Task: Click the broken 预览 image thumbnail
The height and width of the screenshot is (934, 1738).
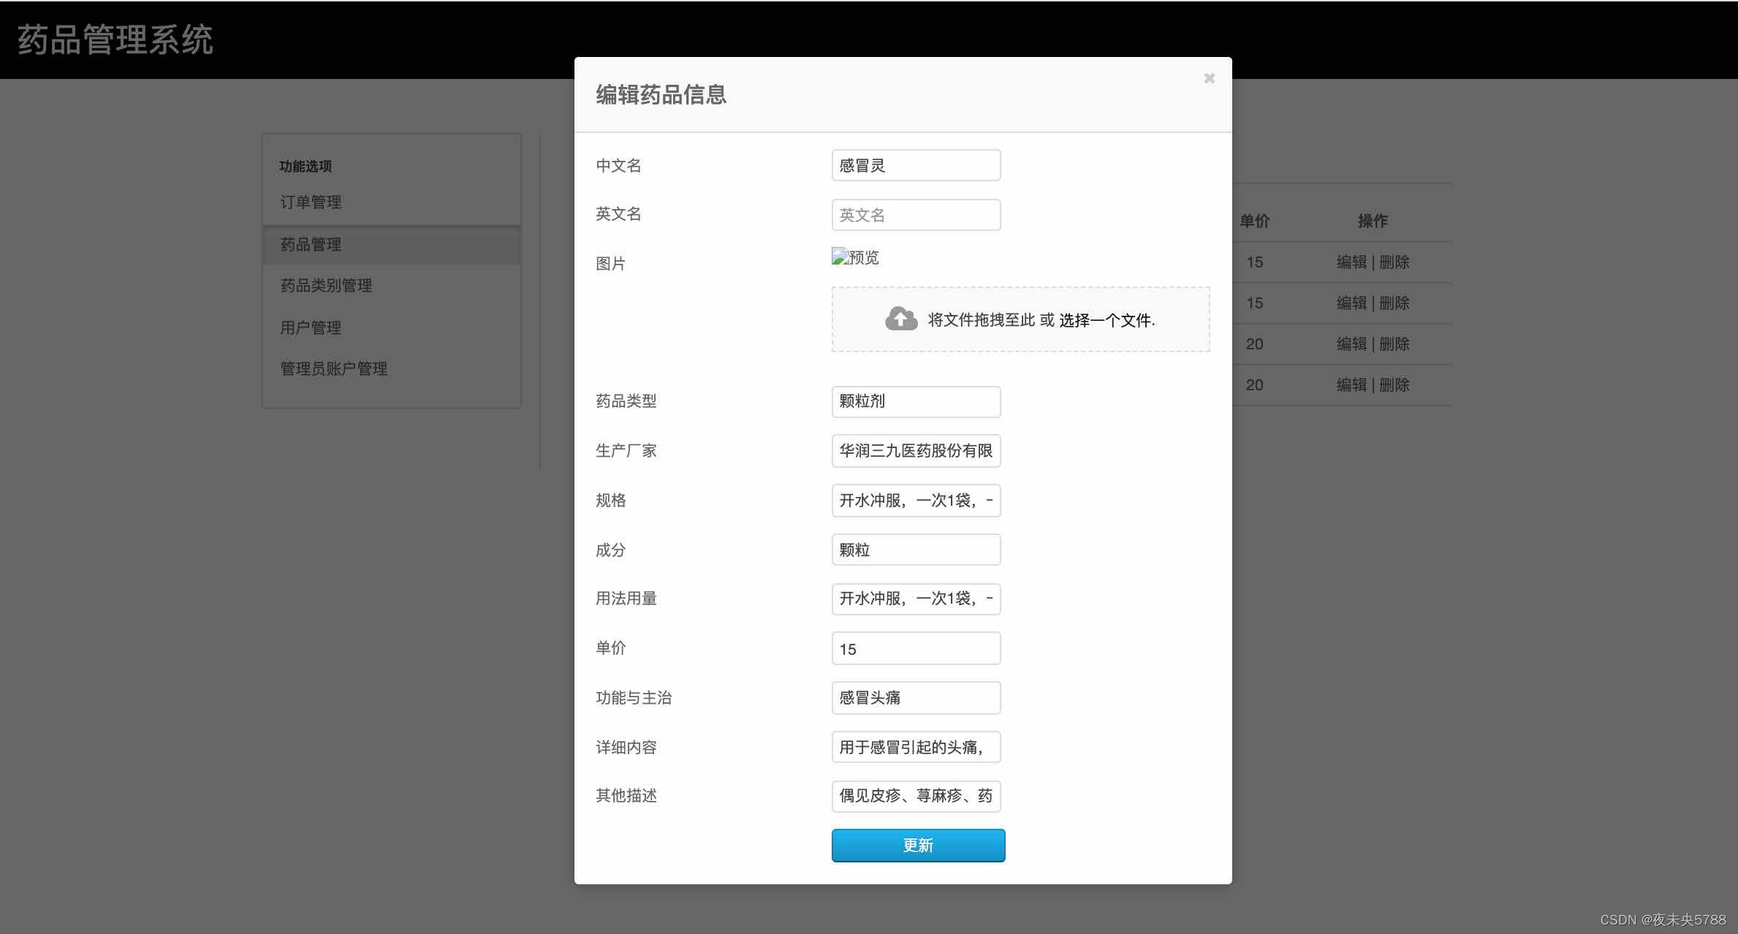Action: [x=855, y=257]
